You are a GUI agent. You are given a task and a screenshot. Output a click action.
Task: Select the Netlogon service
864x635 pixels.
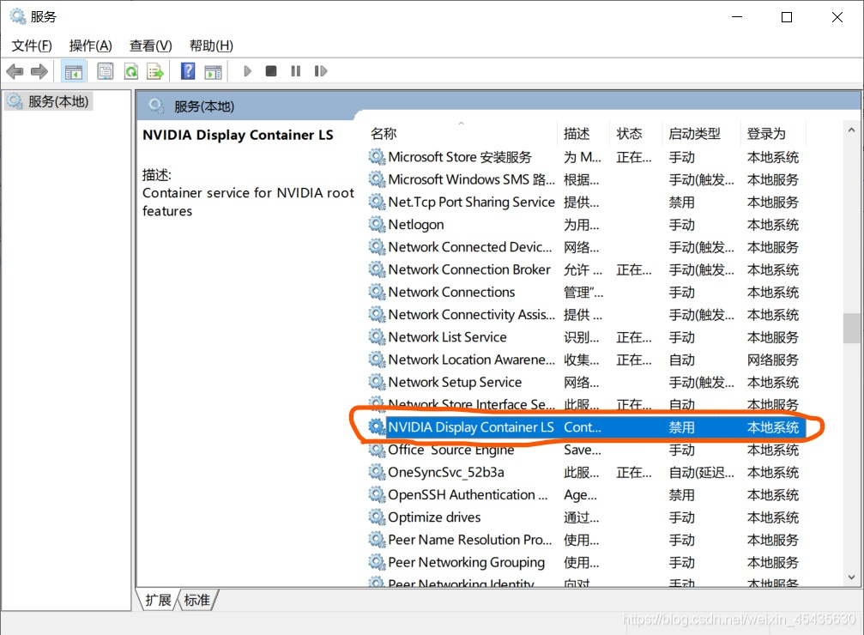pos(586,225)
